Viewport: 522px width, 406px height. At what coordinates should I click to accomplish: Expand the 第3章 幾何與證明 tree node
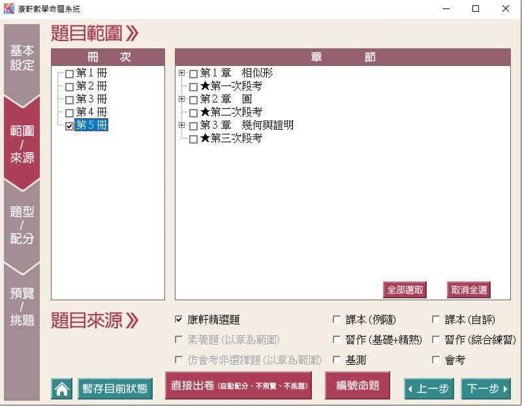click(x=181, y=125)
